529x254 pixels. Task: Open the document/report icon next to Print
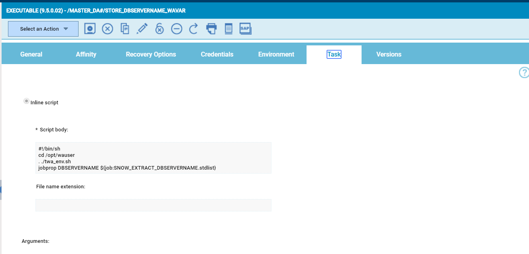(228, 28)
